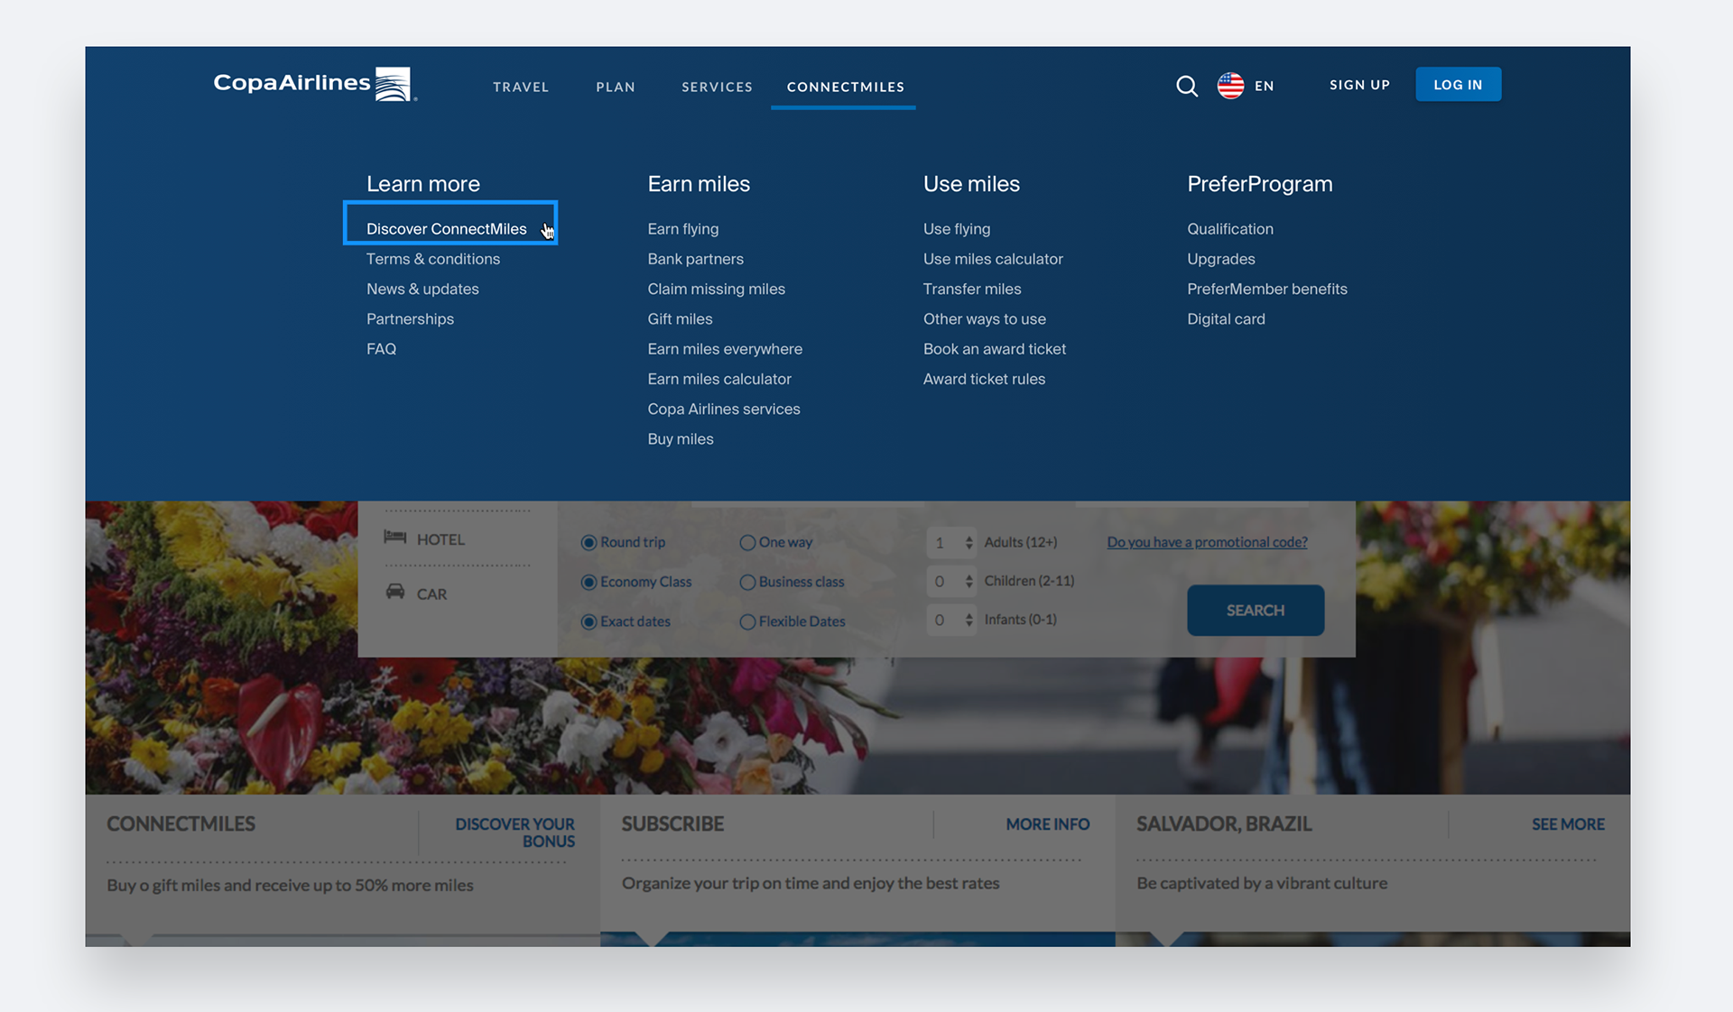Open FAQ link under Learn more
The width and height of the screenshot is (1733, 1012).
[x=381, y=349]
